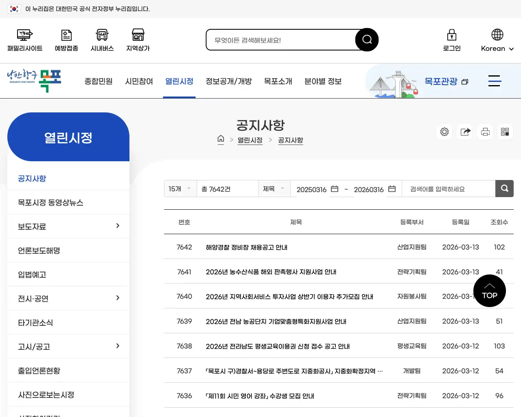Click the keyword search input field
Image resolution: width=521 pixels, height=417 pixels.
(448, 189)
